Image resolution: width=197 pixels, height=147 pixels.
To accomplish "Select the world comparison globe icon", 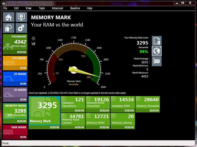I will pyautogui.click(x=157, y=51).
